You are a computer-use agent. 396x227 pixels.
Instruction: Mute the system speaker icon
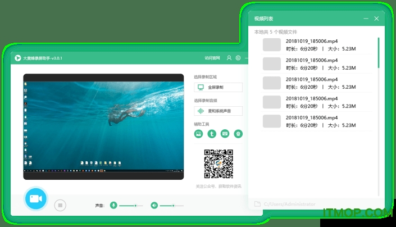tap(154, 206)
